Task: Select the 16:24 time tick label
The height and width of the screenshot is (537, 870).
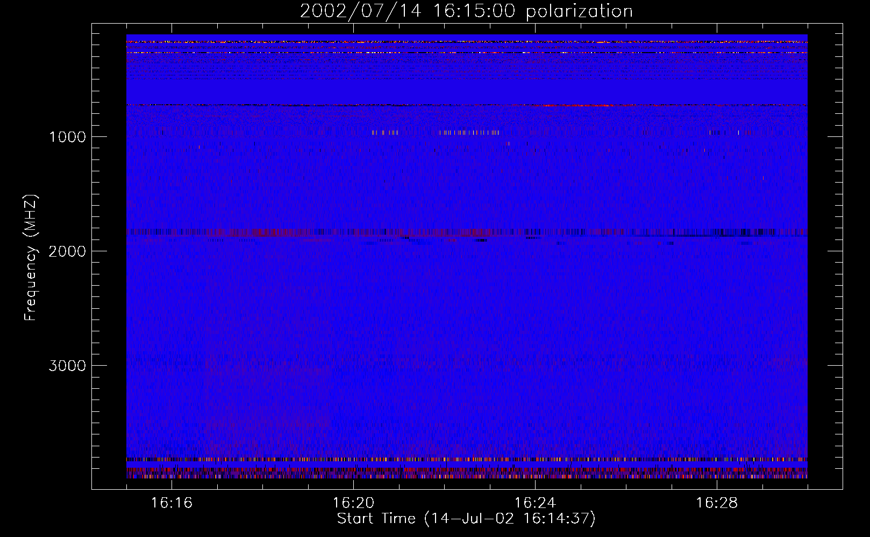Action: tap(535, 503)
